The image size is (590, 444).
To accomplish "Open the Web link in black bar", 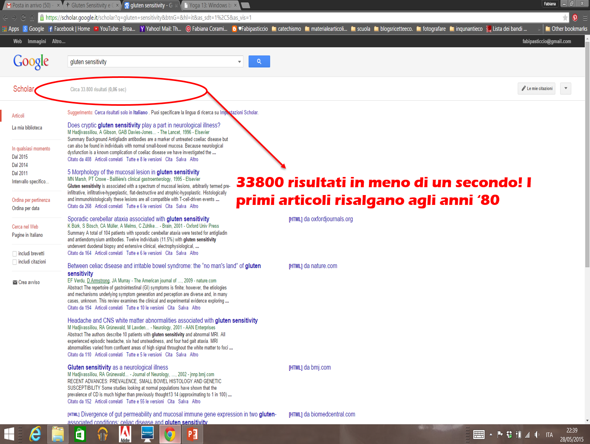I will coord(18,41).
